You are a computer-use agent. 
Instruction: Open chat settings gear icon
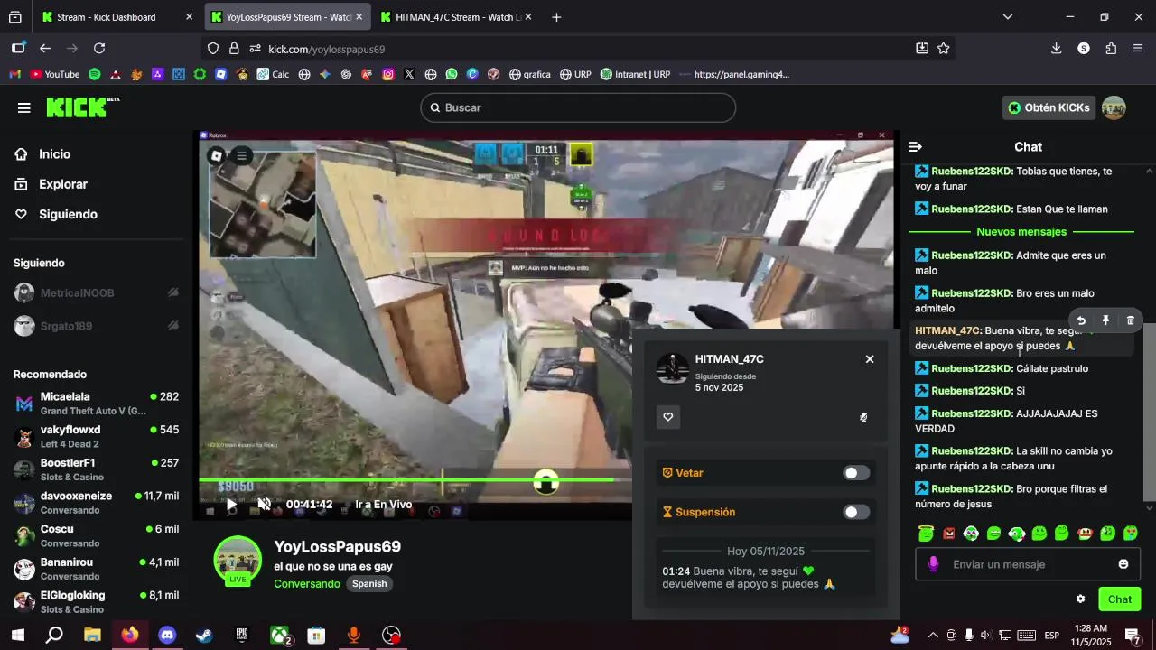tap(1080, 599)
